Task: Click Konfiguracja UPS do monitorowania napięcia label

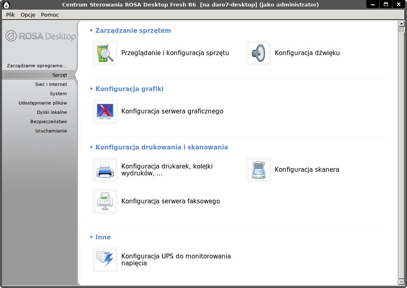Action: tap(176, 260)
